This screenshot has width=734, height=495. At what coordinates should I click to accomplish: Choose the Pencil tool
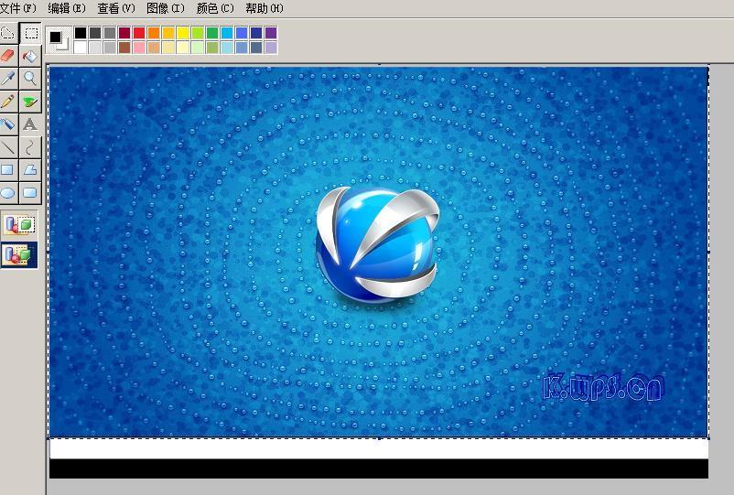8,102
